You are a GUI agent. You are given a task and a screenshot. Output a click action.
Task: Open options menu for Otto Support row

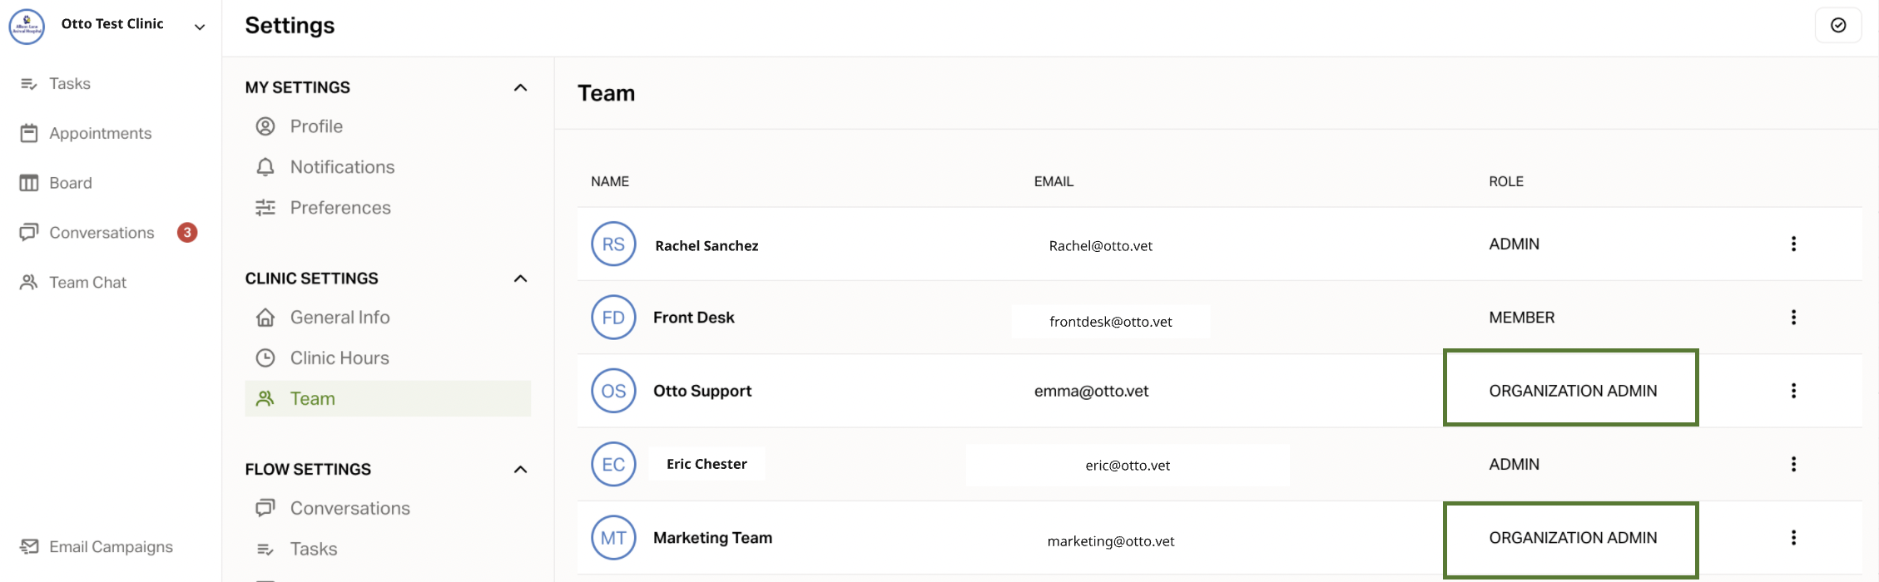tap(1793, 391)
